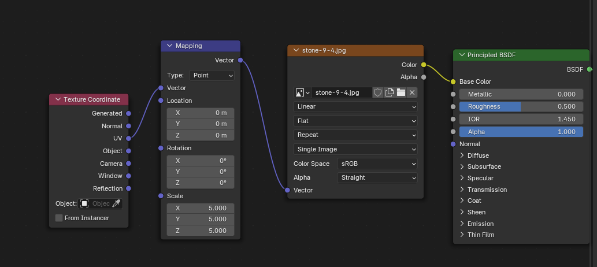Open the Repeat extension dropdown
This screenshot has height=267, width=597.
[355, 135]
